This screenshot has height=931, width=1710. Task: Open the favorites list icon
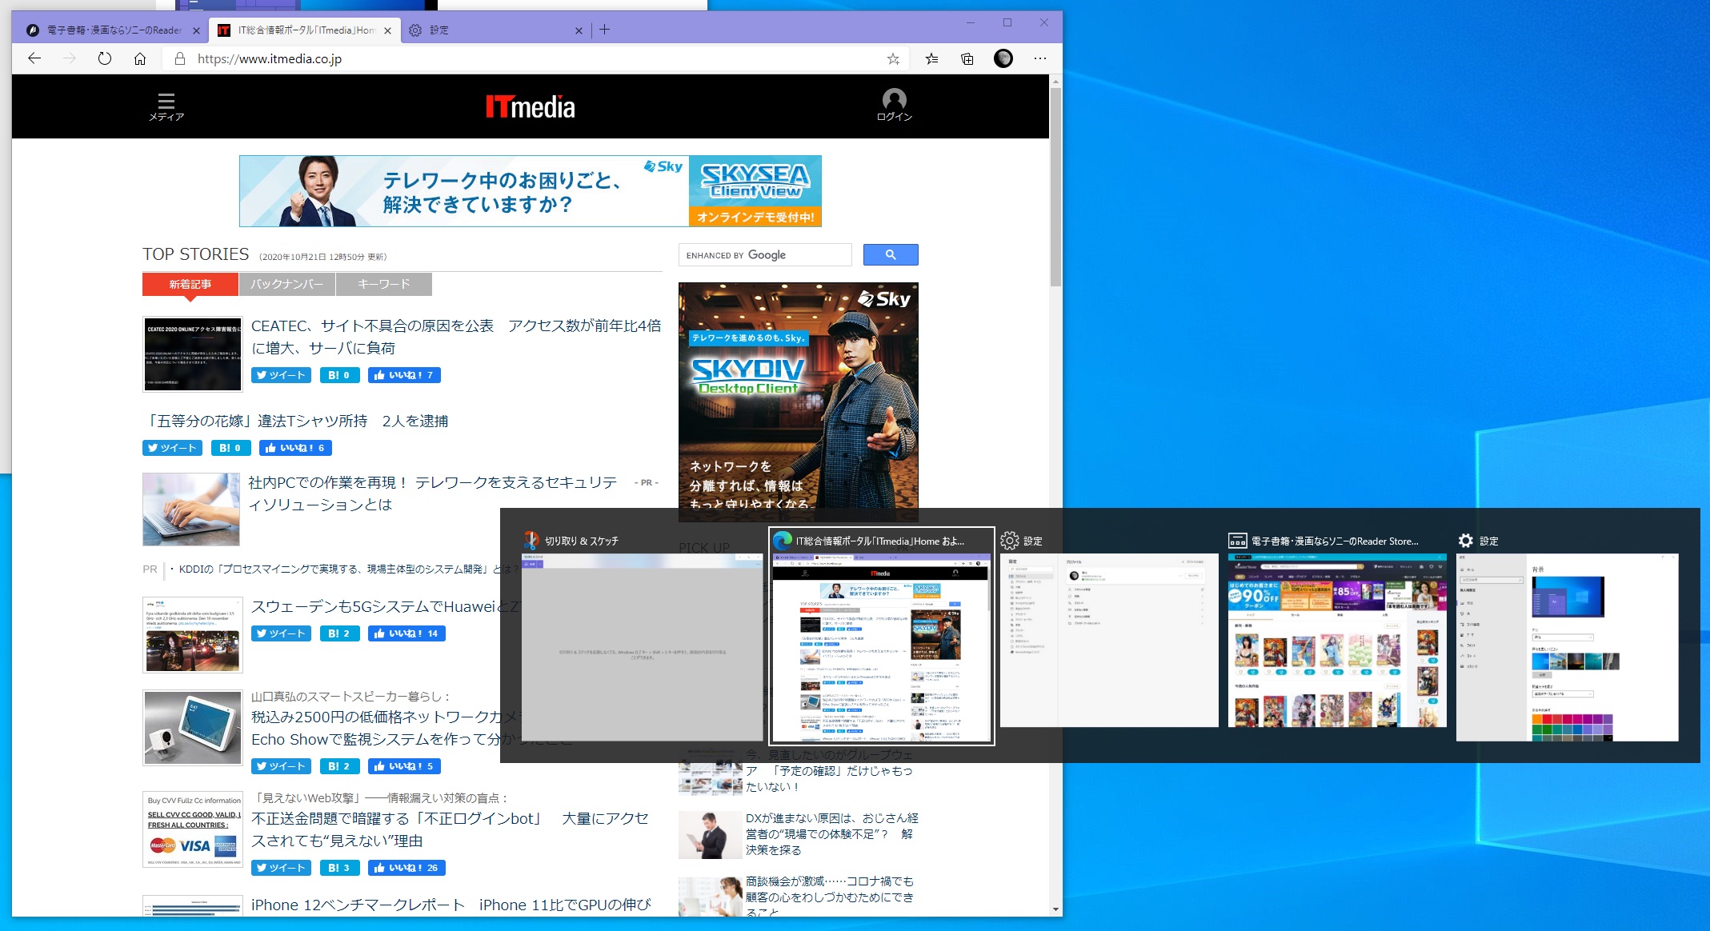[x=931, y=58]
